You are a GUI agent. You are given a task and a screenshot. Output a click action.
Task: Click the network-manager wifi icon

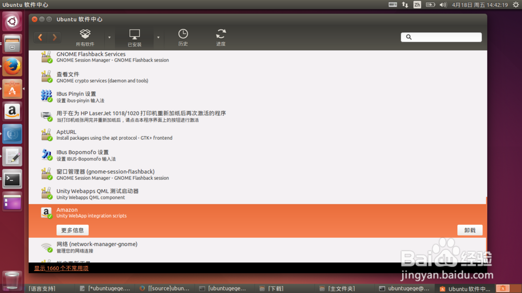pos(46,247)
